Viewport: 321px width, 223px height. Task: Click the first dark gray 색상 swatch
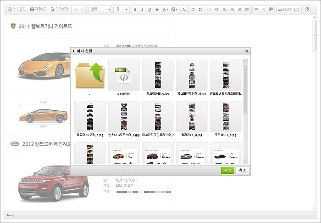point(119,192)
